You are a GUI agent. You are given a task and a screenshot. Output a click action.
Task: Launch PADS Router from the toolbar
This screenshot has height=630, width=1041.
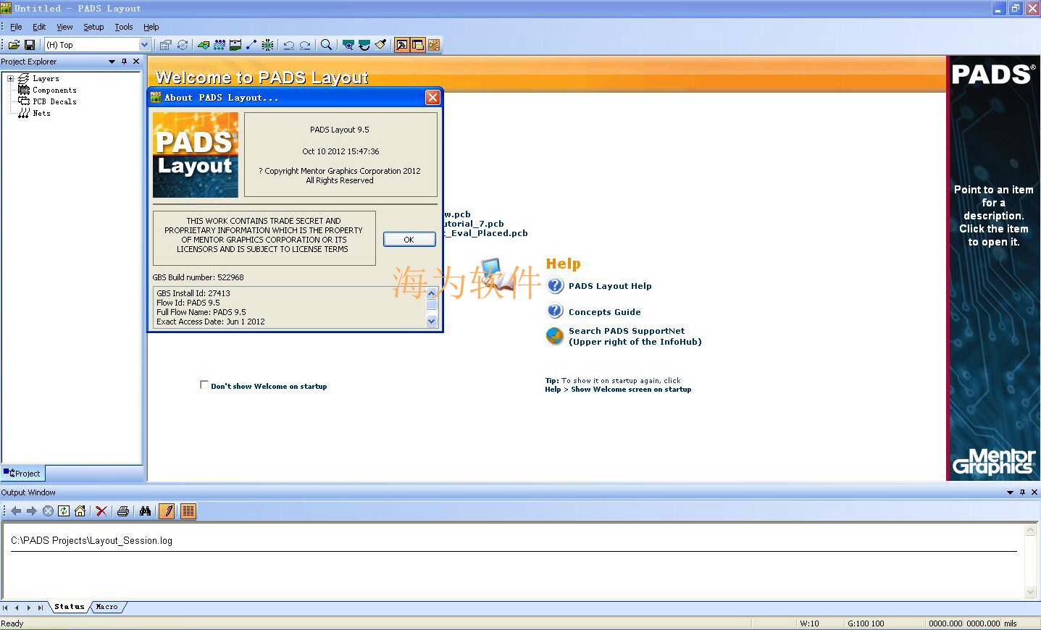(434, 45)
